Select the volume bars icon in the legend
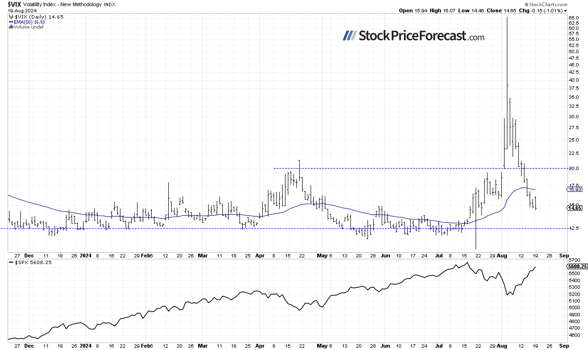 (10, 27)
